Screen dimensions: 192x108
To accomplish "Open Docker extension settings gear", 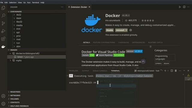I will pyautogui.click(x=131, y=30).
